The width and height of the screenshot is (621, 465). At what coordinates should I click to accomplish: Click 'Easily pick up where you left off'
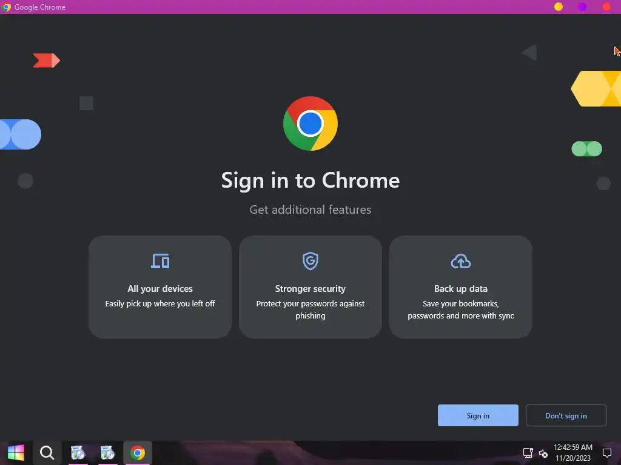[160, 304]
